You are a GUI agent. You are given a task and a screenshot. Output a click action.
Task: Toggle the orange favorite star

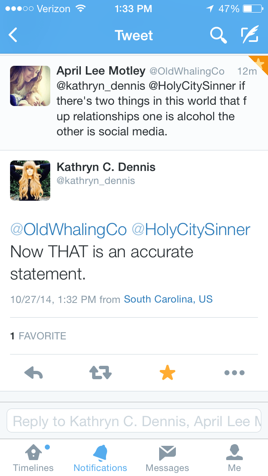pyautogui.click(x=167, y=373)
